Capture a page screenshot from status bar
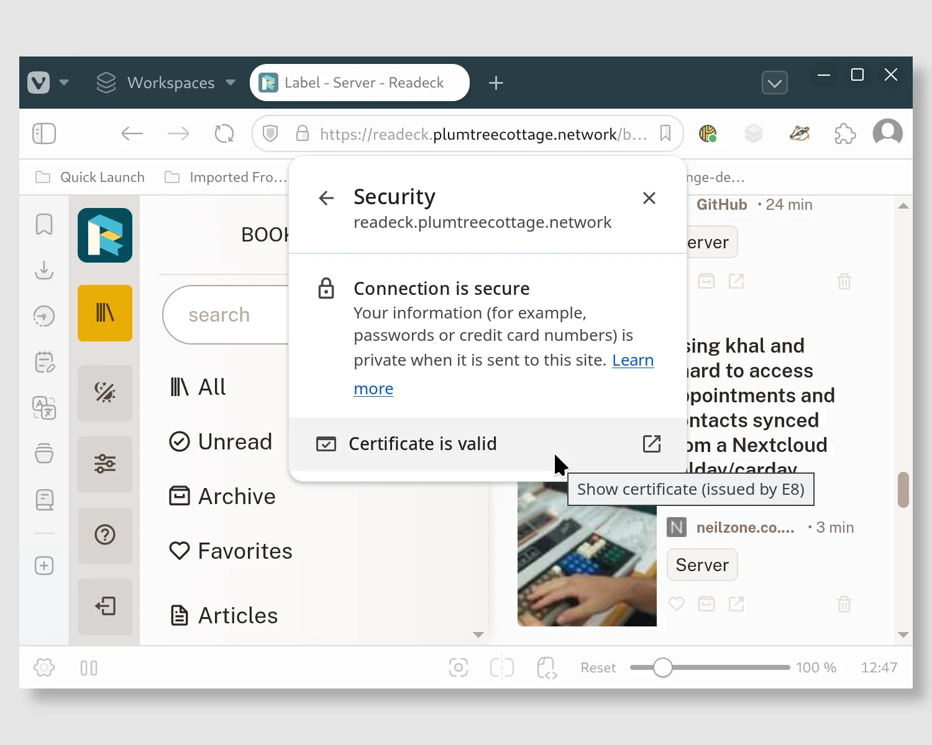 tap(459, 667)
